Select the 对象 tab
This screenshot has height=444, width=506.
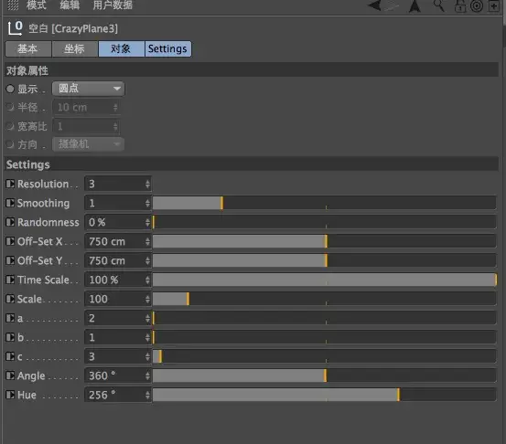[x=122, y=49]
